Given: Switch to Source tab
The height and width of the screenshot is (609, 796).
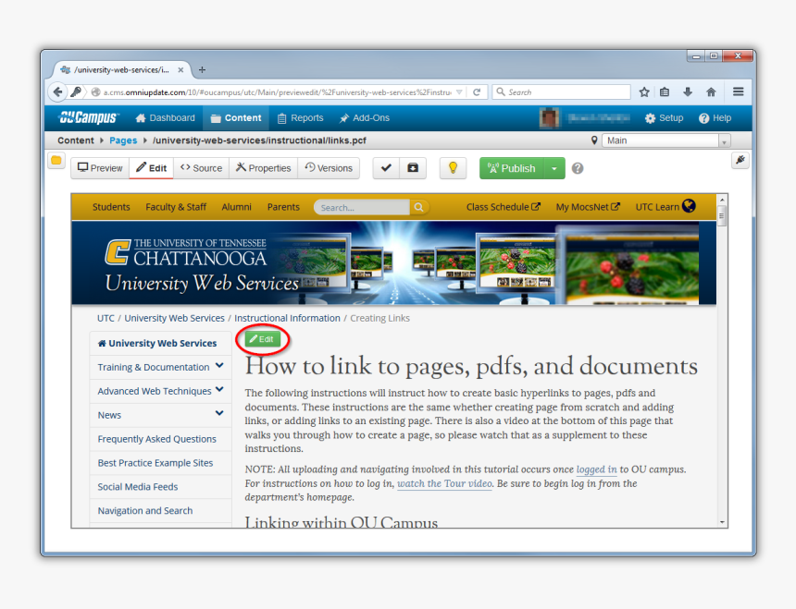Looking at the screenshot, I should 202,168.
